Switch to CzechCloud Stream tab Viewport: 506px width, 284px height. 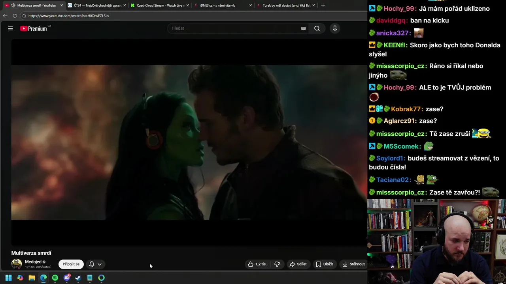point(160,6)
